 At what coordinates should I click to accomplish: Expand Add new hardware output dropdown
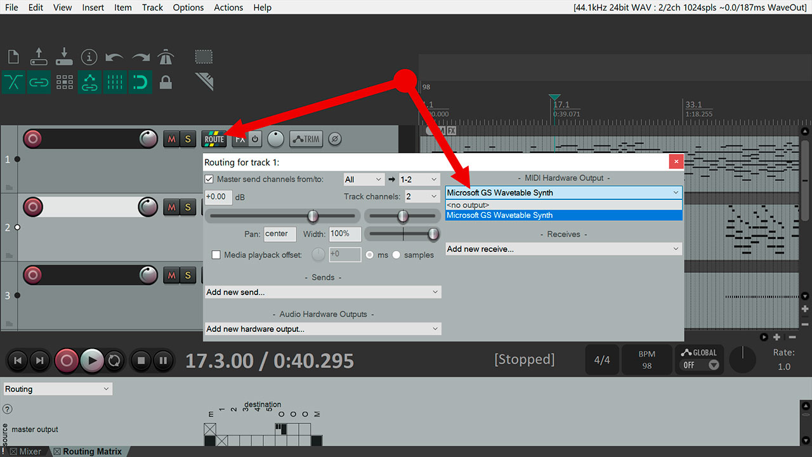tap(323, 329)
